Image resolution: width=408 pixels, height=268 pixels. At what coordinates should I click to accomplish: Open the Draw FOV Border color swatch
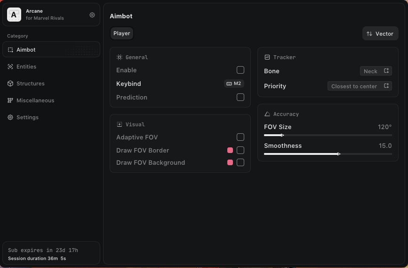pos(230,150)
